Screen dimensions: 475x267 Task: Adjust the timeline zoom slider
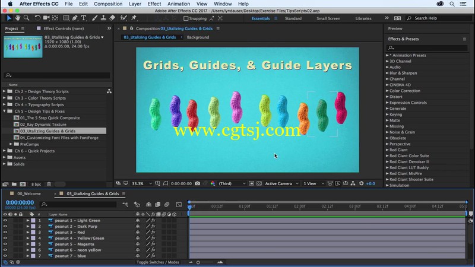tap(198, 262)
